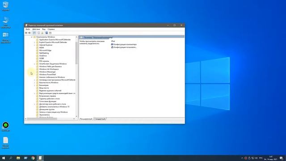Open the Windows Start menu
This screenshot has width=286, height=161.
[x=4, y=158]
